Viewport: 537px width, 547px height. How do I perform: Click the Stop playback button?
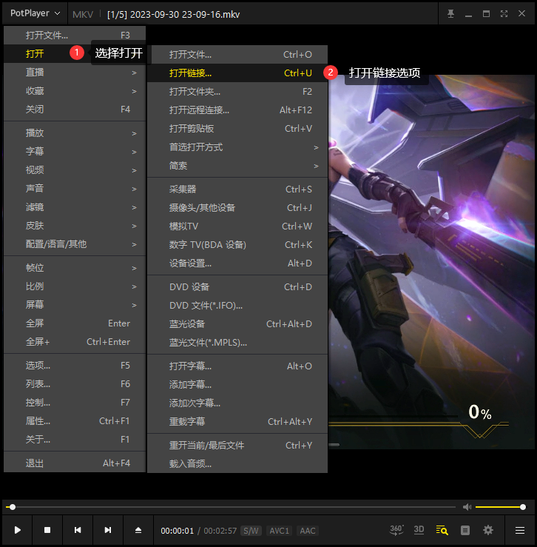[47, 530]
